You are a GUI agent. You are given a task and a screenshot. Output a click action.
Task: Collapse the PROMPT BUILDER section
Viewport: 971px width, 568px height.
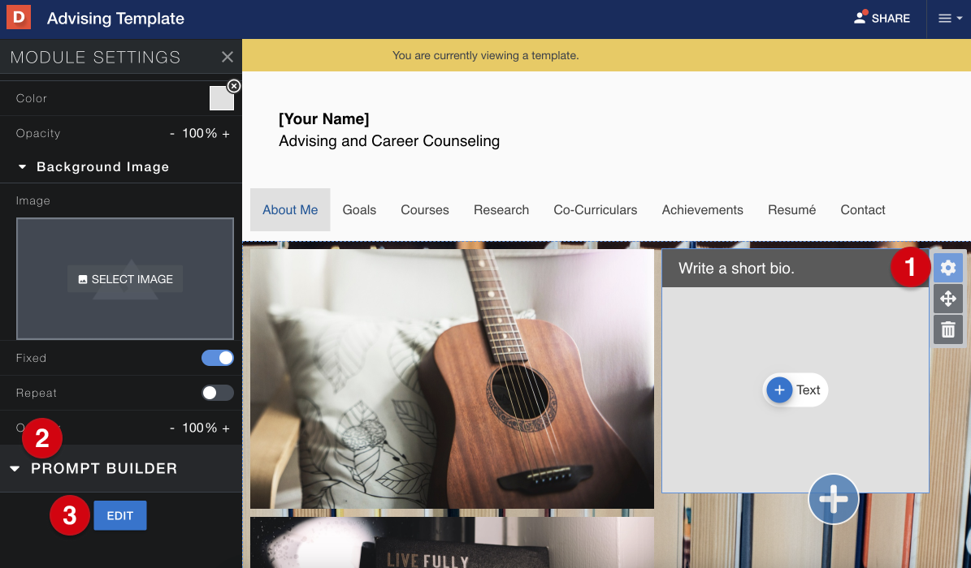[15, 469]
